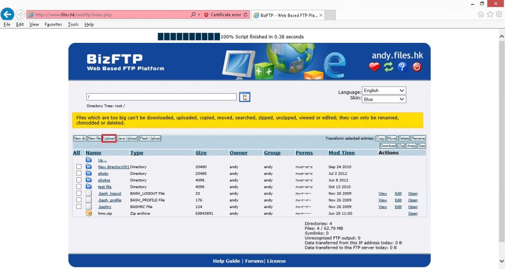Click the folder icon beside New directory001
The height and width of the screenshot is (269, 505).
point(89,167)
